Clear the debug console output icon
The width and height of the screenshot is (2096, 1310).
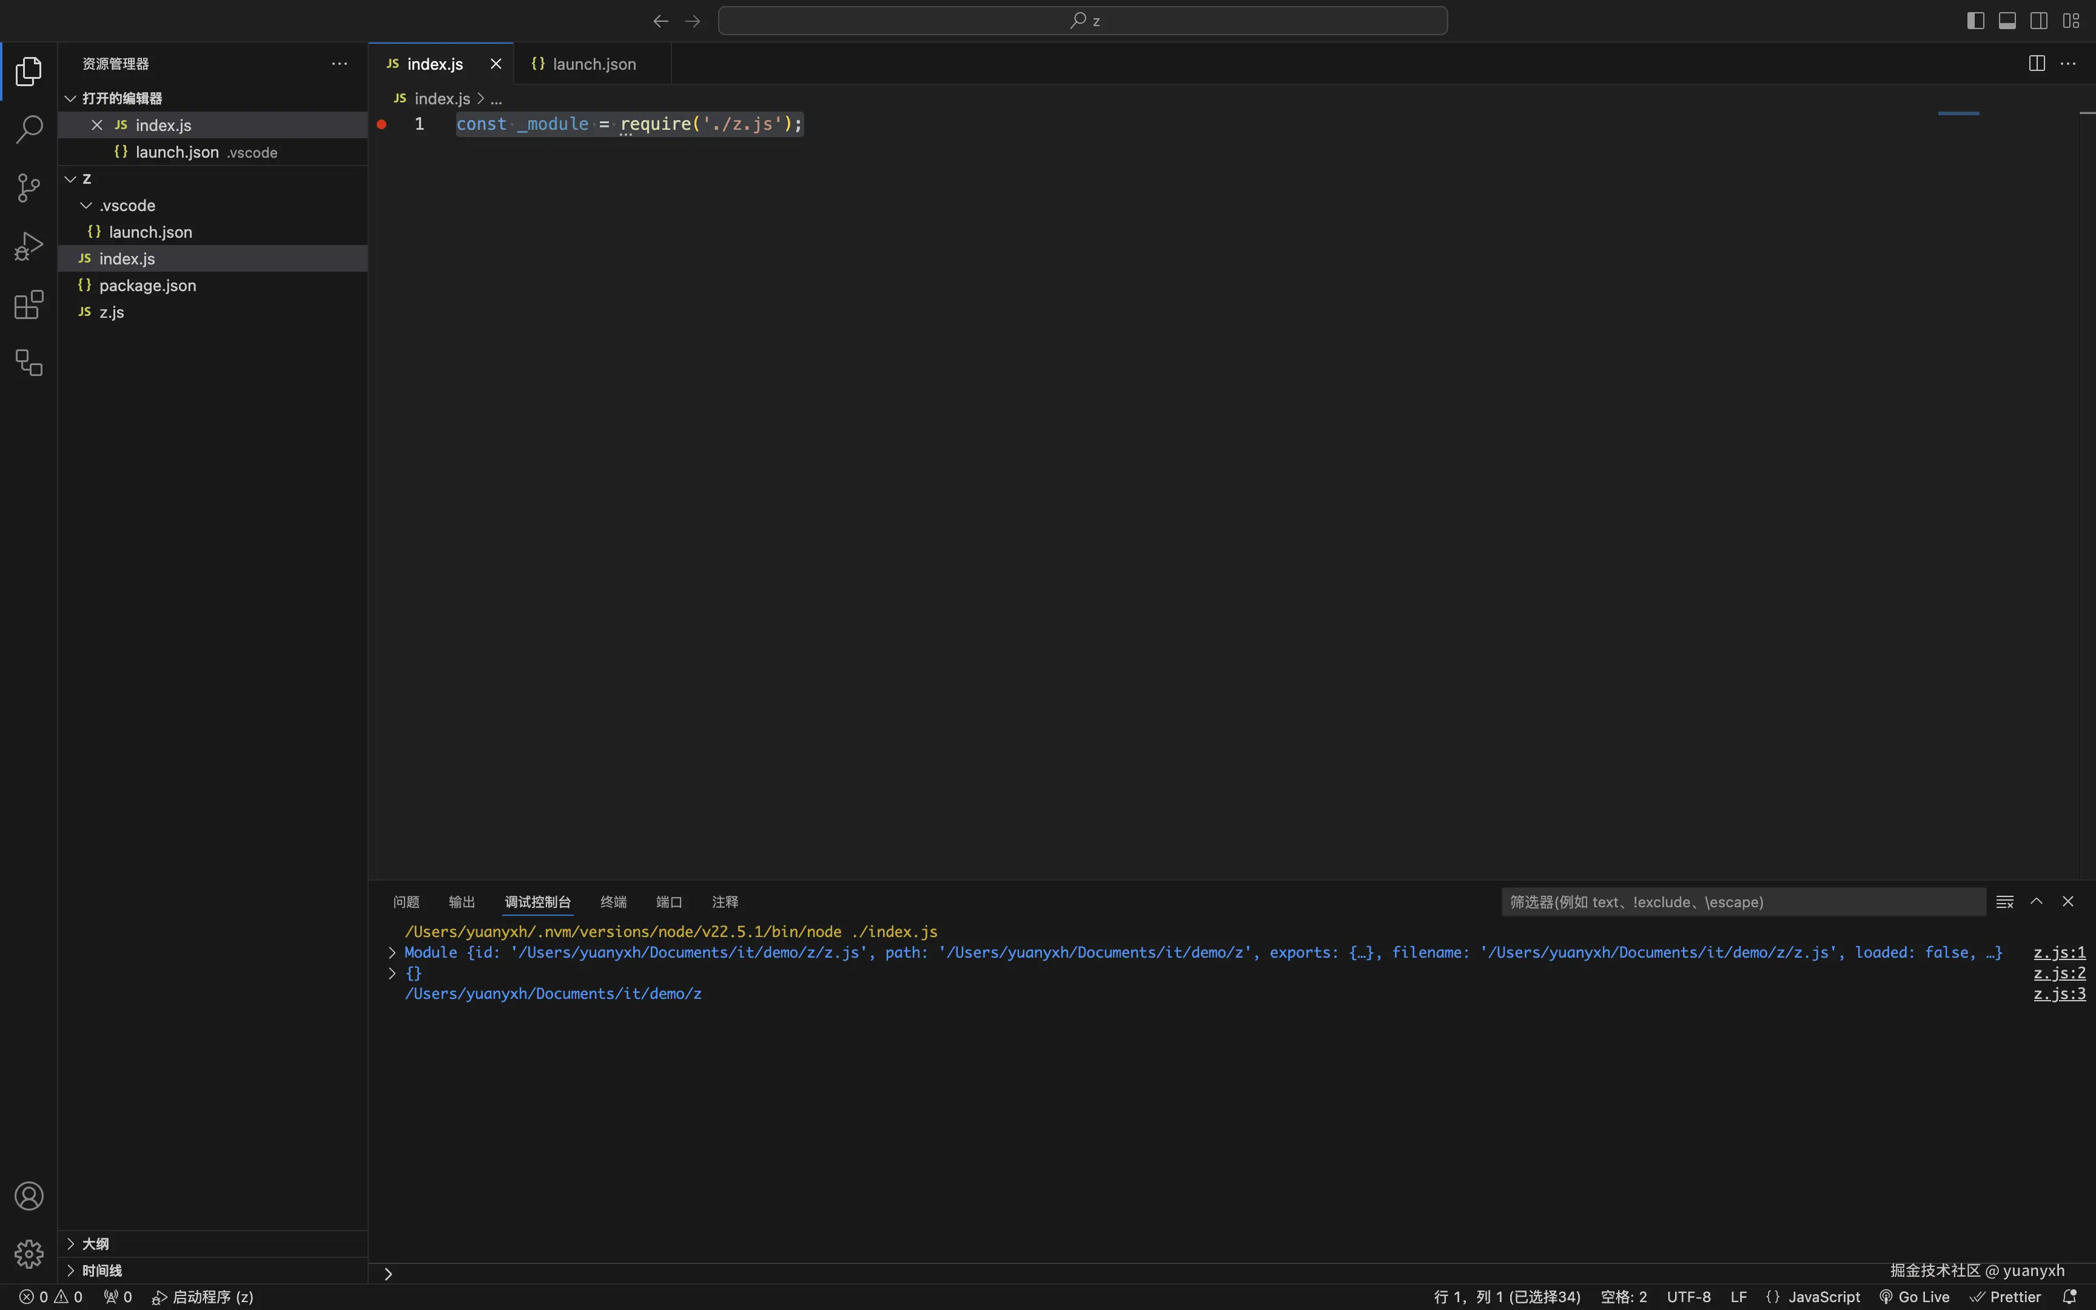[x=2004, y=902]
